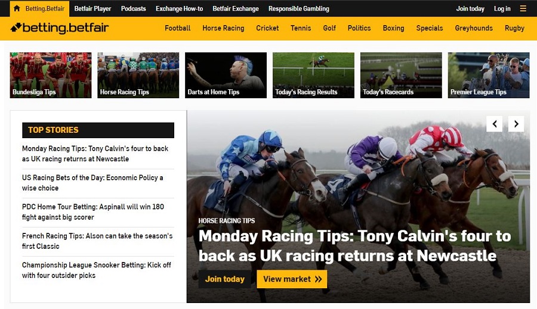The image size is (537, 309).
Task: Click the black Join today banner button
Action: pos(225,279)
